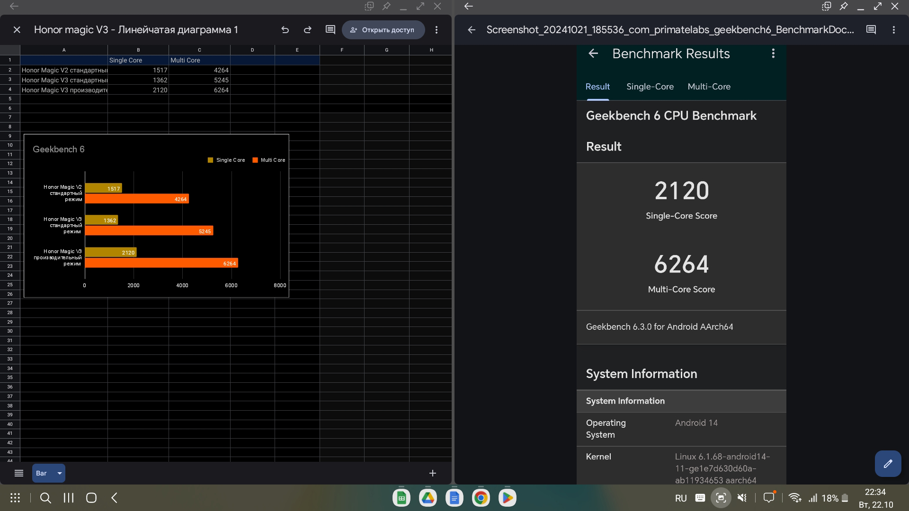Select Operating System Android 14 row
Image resolution: width=909 pixels, height=511 pixels.
tap(681, 429)
